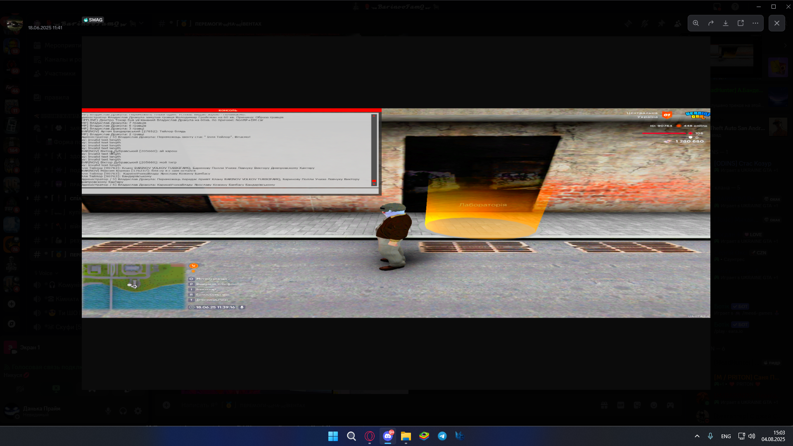
Task: Open the image in browser
Action: 741,23
